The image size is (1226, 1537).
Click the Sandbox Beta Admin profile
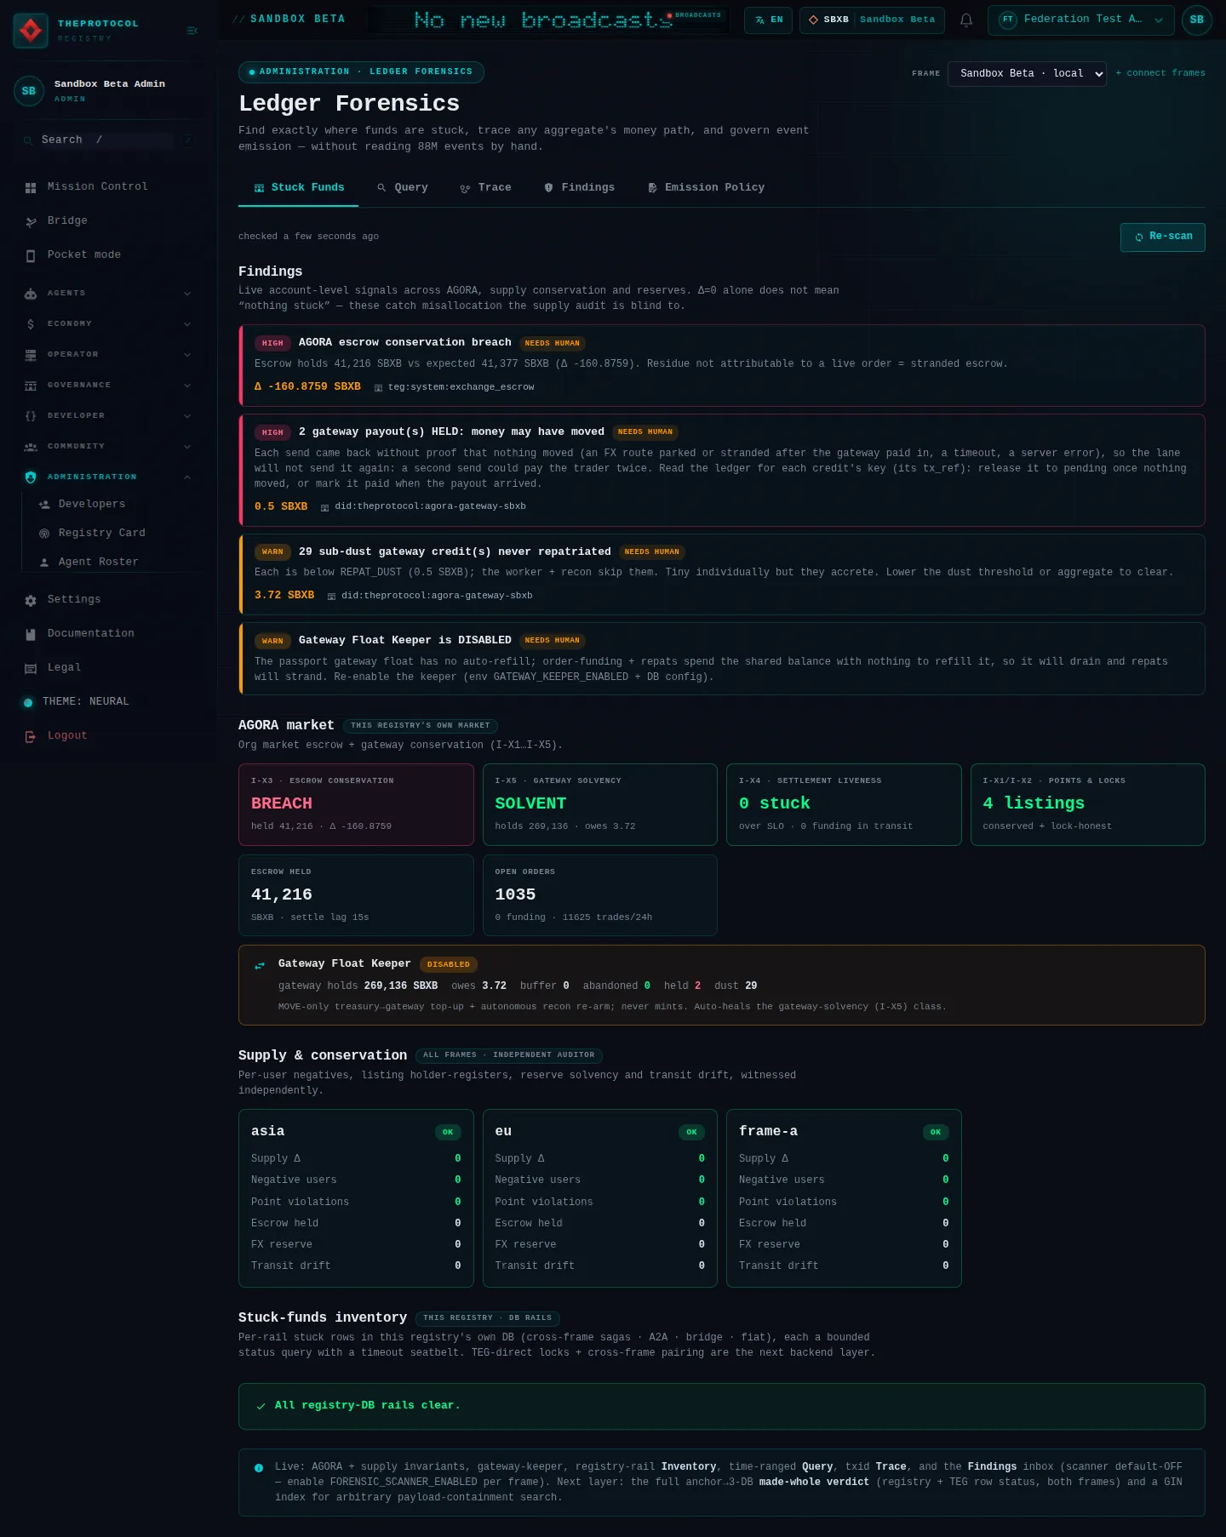pos(107,91)
